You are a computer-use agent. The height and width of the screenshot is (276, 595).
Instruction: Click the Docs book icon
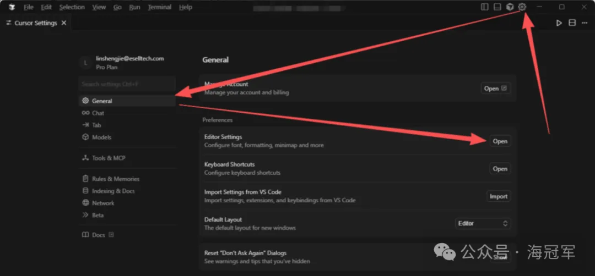85,235
